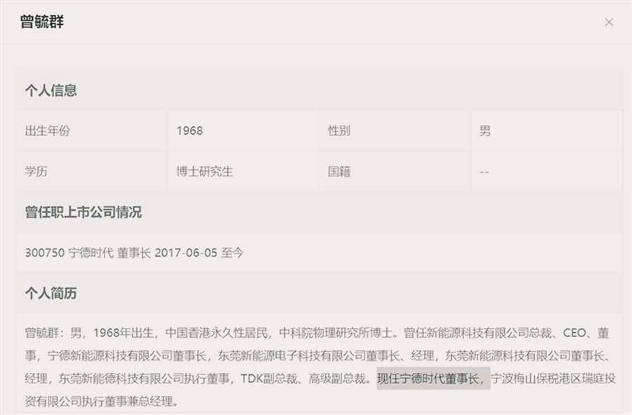Click the gender value 男

[485, 131]
